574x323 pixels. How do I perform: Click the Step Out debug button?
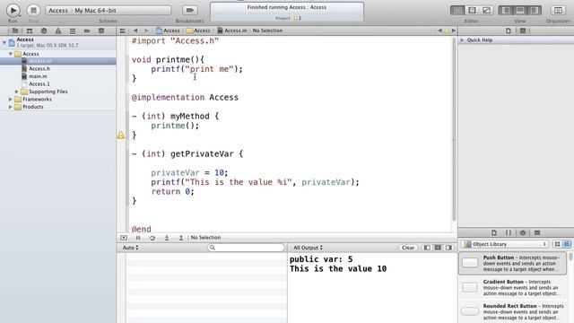point(181,238)
